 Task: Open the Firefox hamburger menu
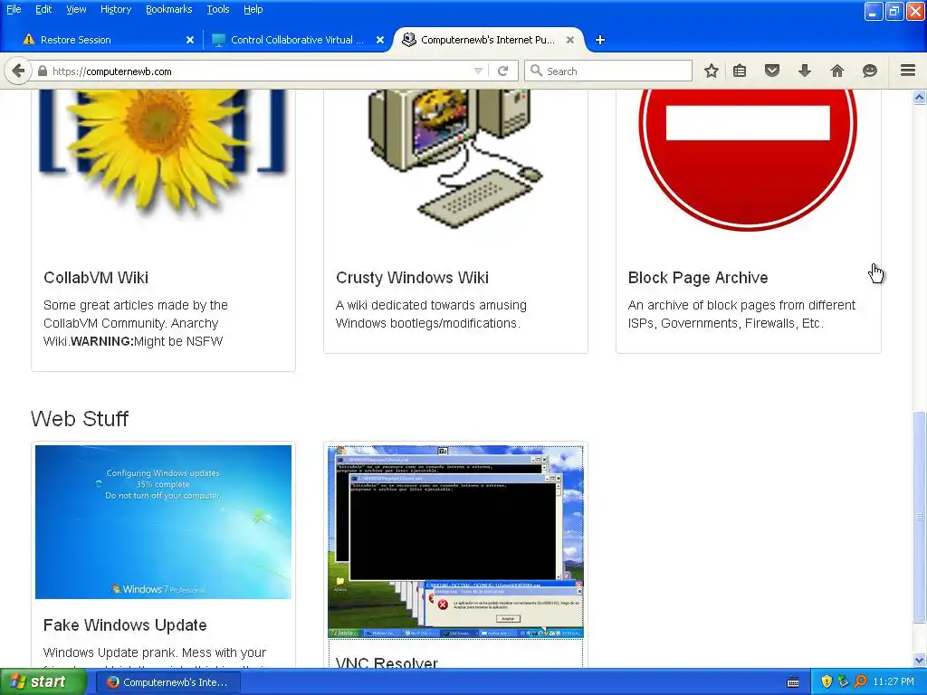pos(908,71)
